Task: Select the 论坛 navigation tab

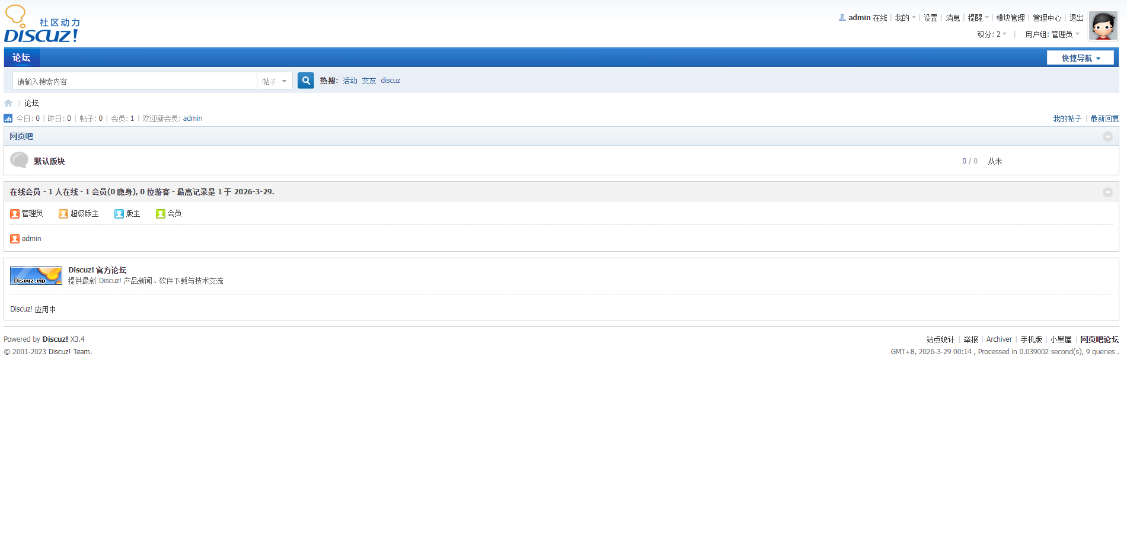Action: tap(21, 57)
